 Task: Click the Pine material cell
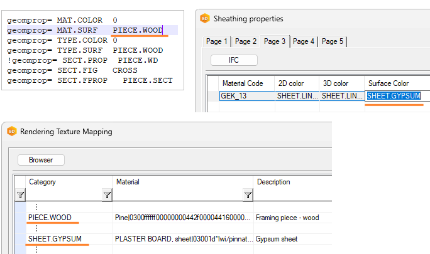[182, 218]
